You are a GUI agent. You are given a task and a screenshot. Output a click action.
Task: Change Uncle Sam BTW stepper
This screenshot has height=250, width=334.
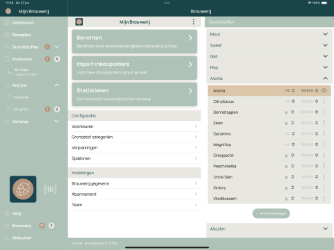click(x=317, y=176)
